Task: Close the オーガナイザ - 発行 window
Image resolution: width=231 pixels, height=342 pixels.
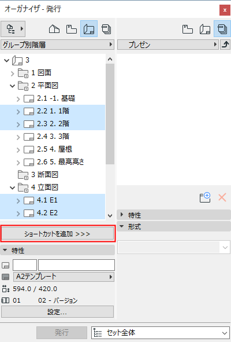Action: coord(225,10)
